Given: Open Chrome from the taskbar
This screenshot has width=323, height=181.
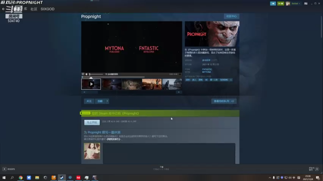Looking at the screenshot, I should [21, 178].
